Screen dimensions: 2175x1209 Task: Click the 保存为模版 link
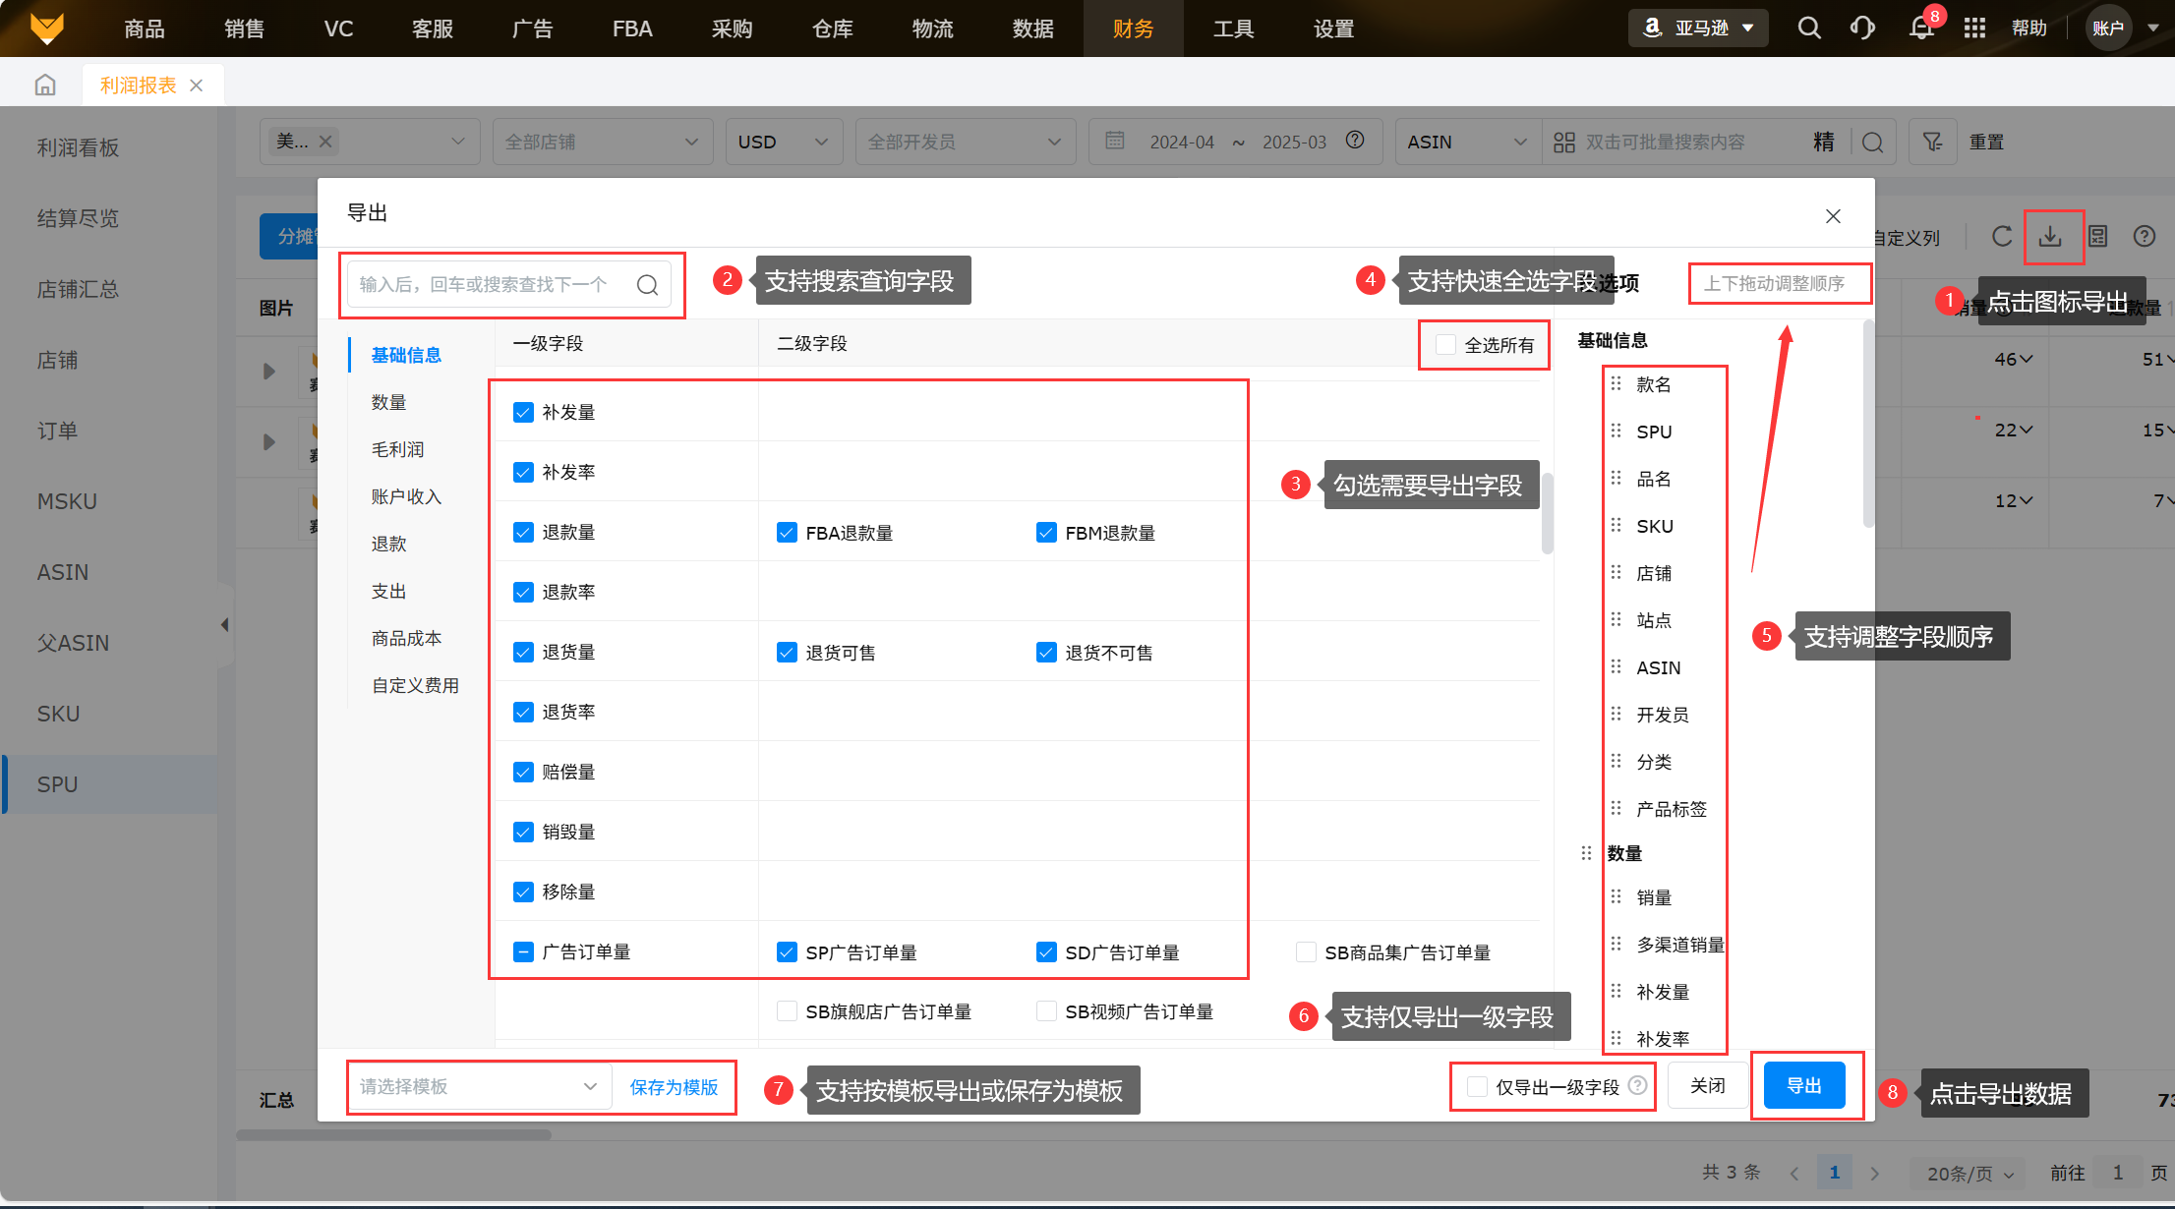point(674,1087)
